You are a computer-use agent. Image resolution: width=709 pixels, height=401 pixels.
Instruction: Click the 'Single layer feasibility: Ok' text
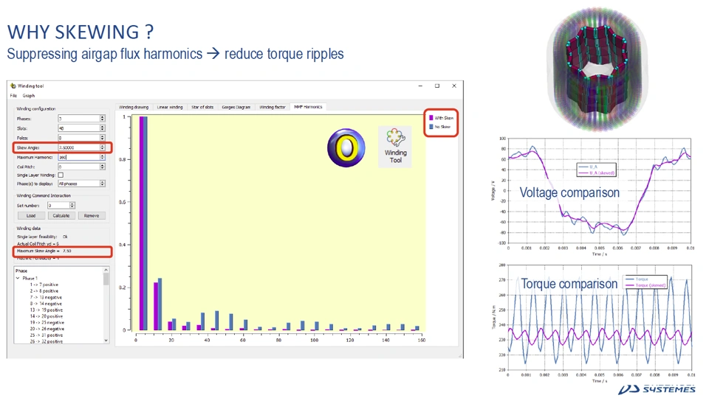point(42,237)
